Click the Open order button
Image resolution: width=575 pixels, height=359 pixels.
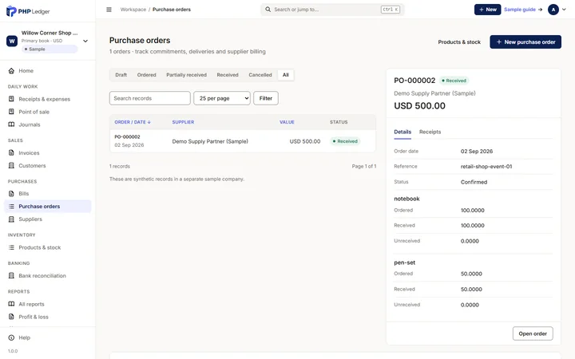[533, 333]
